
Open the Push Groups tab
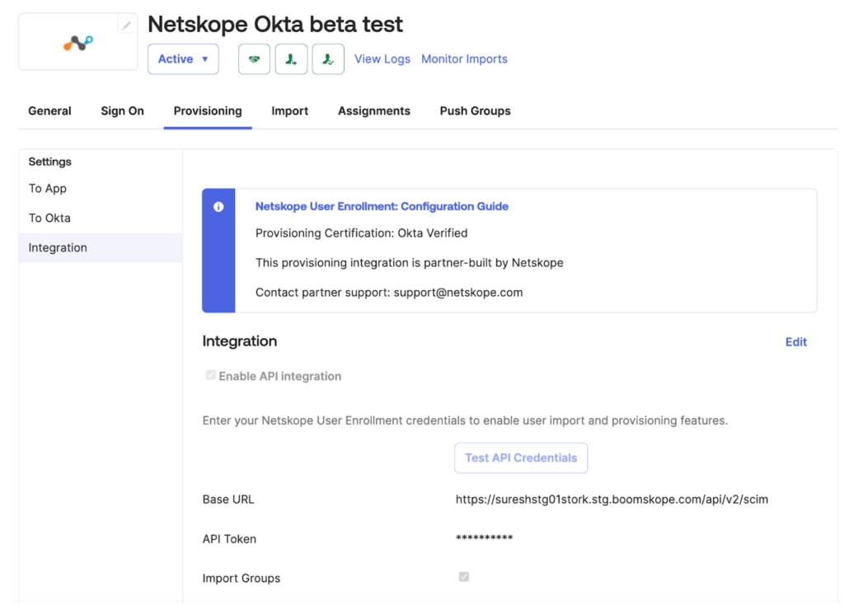(476, 111)
